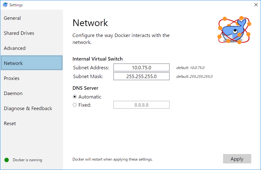Switch to Shared Drives section

tap(32, 33)
